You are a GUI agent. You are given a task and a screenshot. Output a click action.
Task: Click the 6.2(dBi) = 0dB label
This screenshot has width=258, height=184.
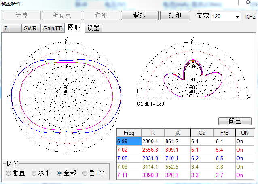click(150, 104)
